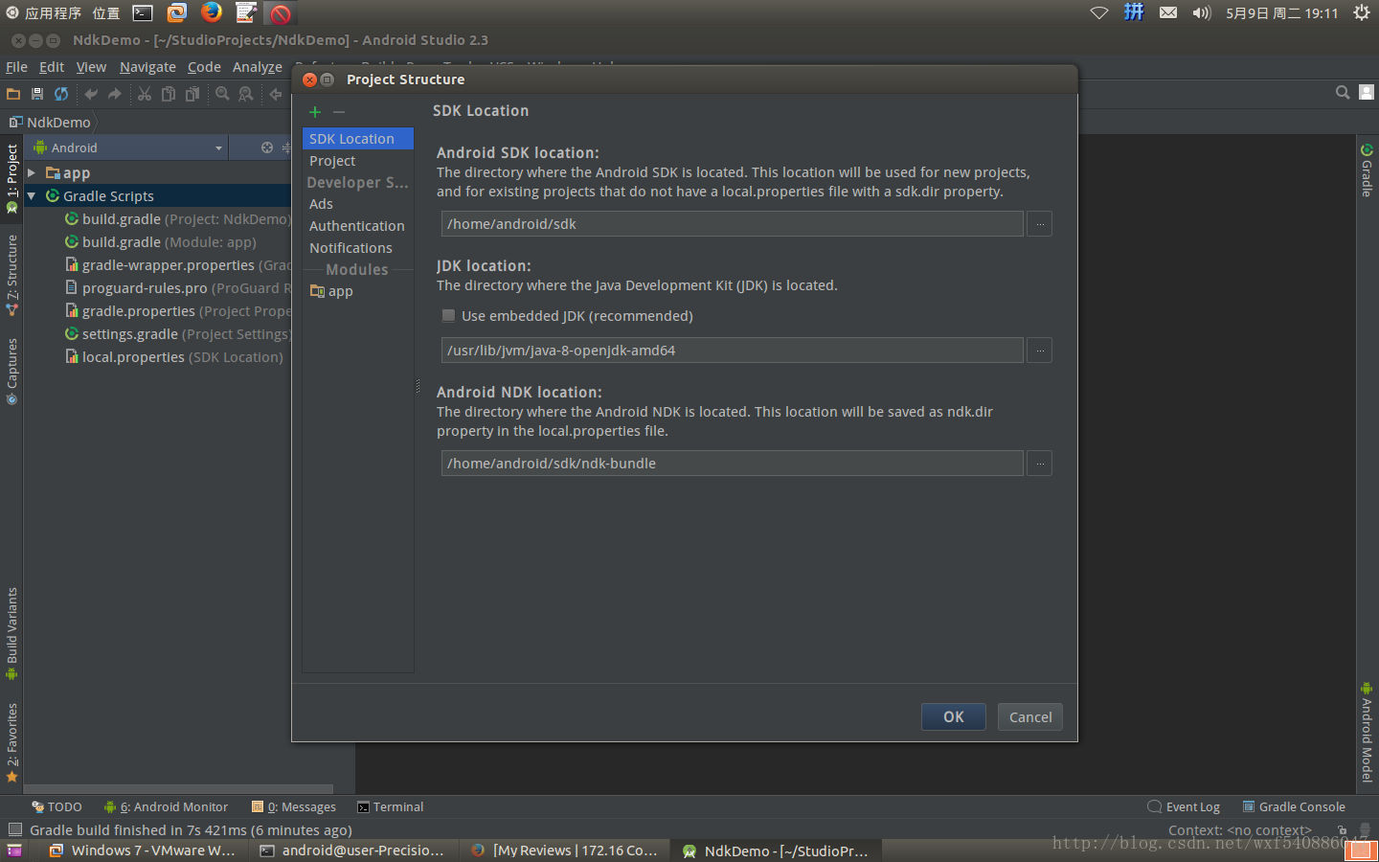
Task: Open build.gradle (Module: app) file
Action: 160,242
